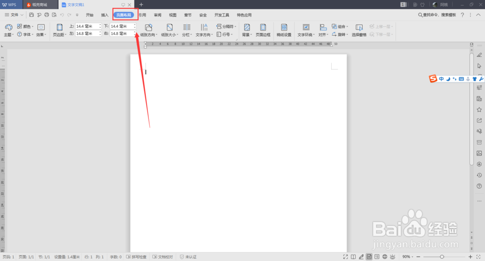
Task: Click the Undo arrow icon
Action: 62,15
